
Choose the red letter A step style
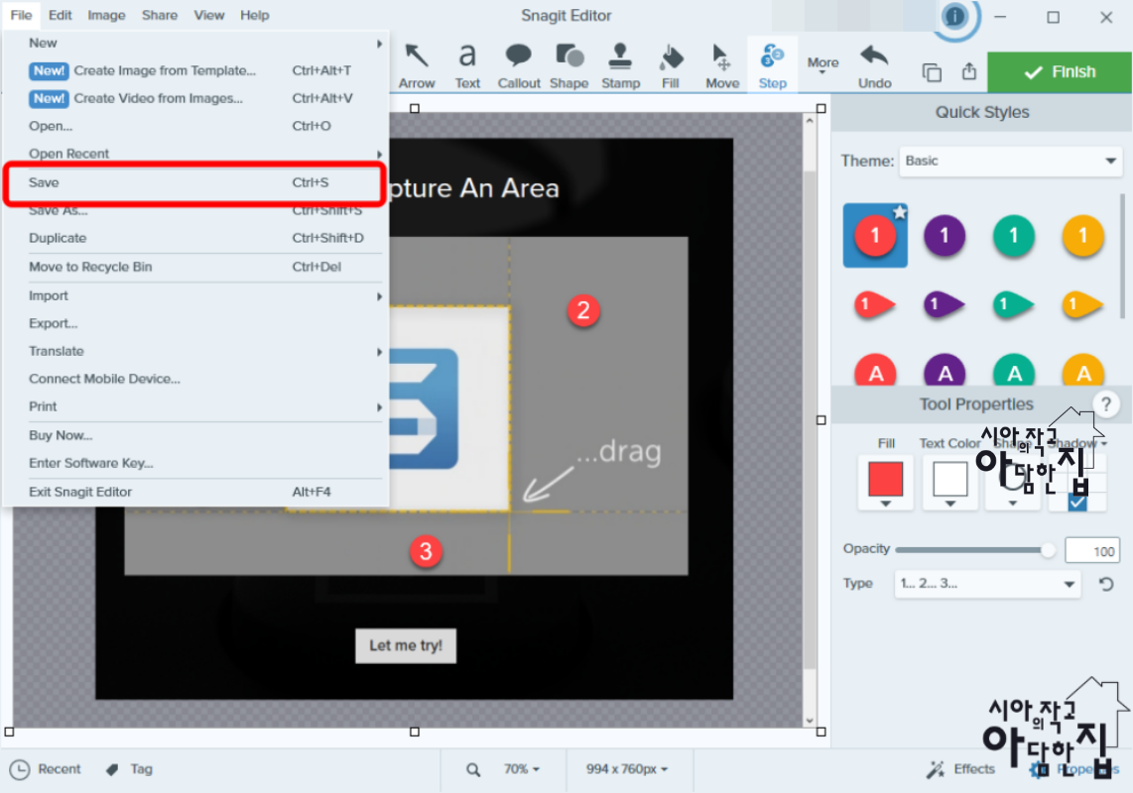coord(875,370)
